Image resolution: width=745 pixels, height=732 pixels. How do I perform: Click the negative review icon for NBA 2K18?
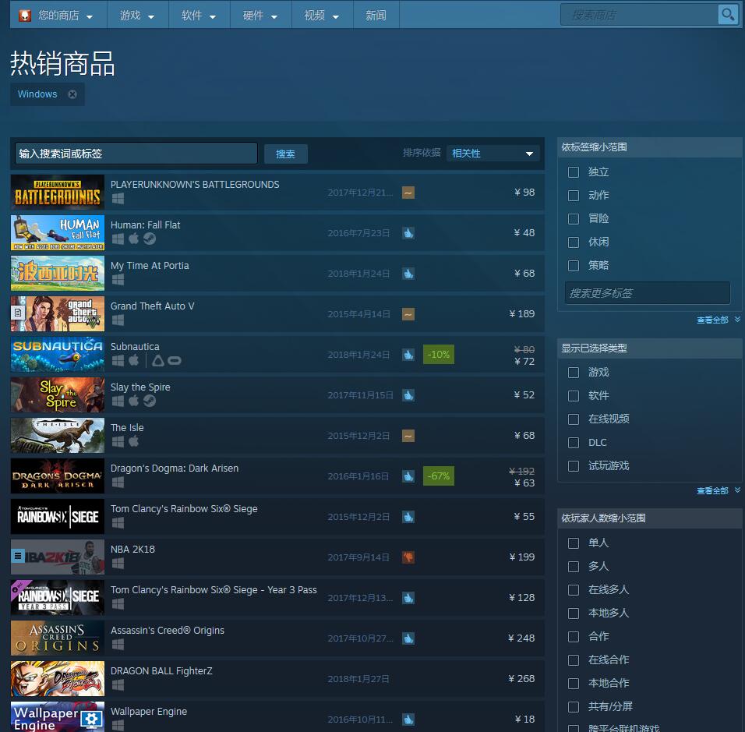coord(408,557)
